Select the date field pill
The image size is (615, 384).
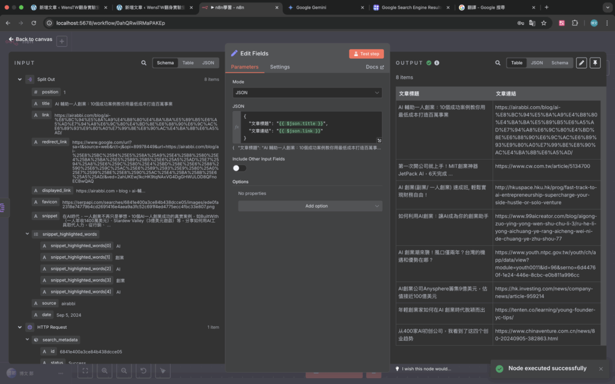43,314
